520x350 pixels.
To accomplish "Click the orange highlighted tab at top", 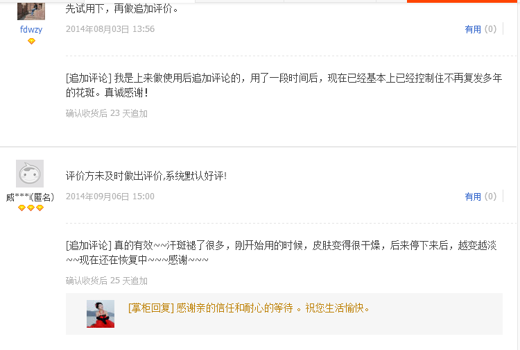I will 461,1.
